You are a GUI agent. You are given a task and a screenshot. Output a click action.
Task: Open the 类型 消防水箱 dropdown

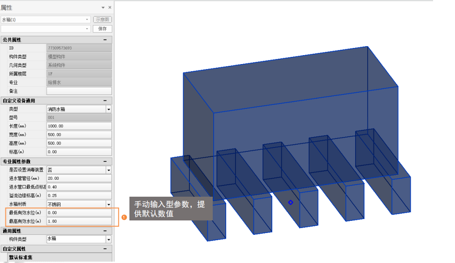point(108,109)
